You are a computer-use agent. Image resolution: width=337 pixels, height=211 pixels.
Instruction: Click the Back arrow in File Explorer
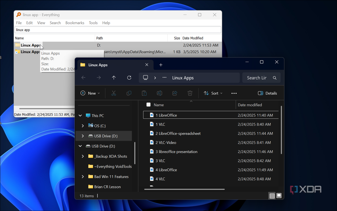pos(84,78)
